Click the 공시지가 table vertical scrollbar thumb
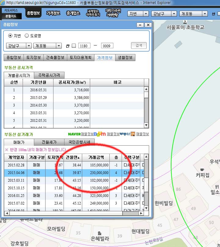 [x=146, y=95]
